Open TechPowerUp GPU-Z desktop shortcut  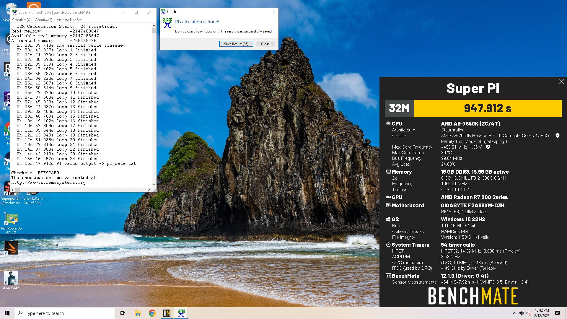[x=11, y=223]
